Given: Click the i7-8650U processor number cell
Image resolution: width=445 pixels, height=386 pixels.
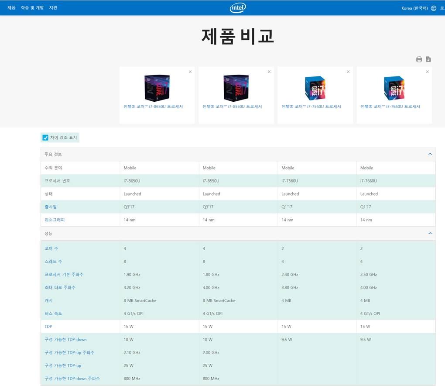Looking at the screenshot, I should point(132,181).
